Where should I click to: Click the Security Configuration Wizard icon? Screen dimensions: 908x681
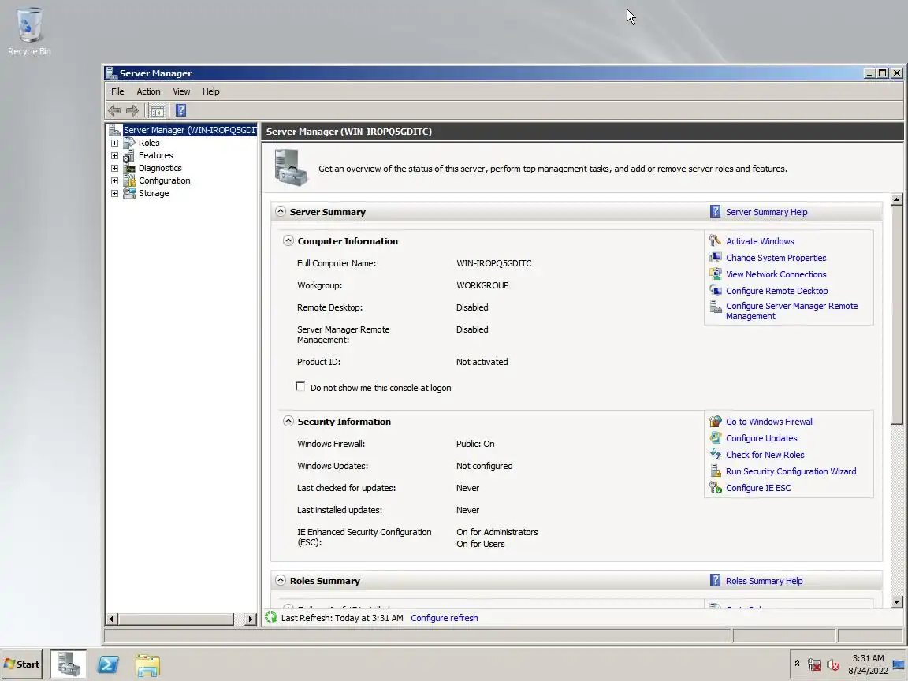click(x=716, y=471)
